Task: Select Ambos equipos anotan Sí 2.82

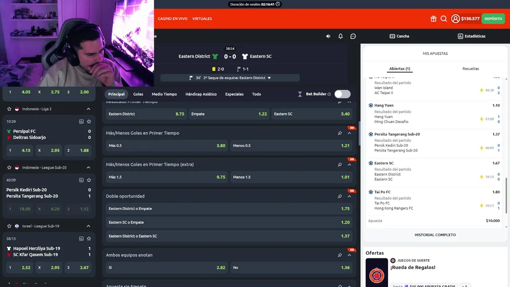Action: (167, 267)
